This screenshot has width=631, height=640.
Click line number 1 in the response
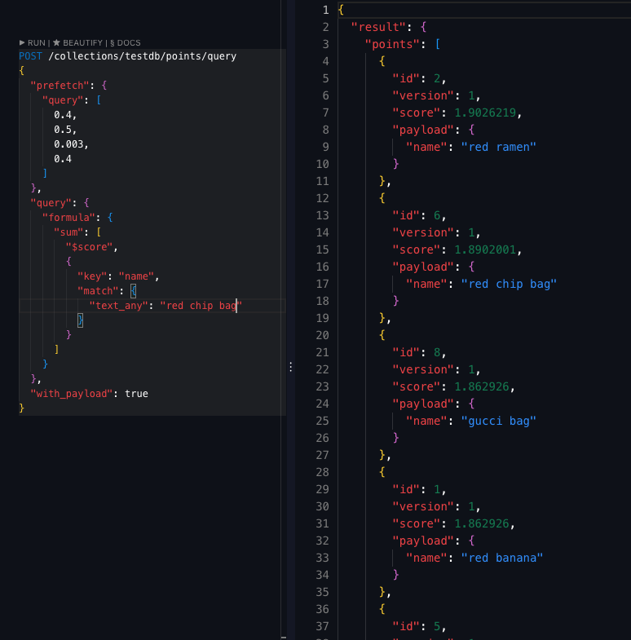coord(325,10)
